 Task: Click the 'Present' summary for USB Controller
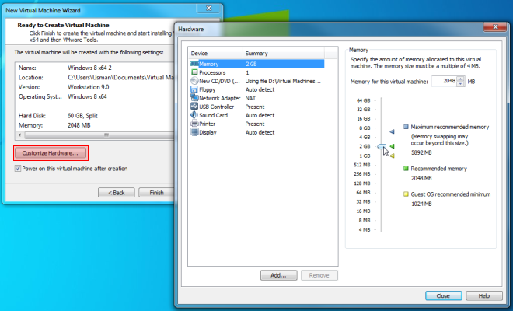point(255,107)
